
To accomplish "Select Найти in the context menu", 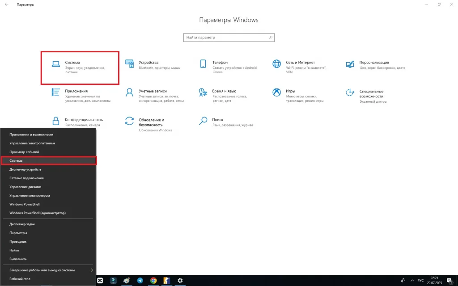I will 48,250.
